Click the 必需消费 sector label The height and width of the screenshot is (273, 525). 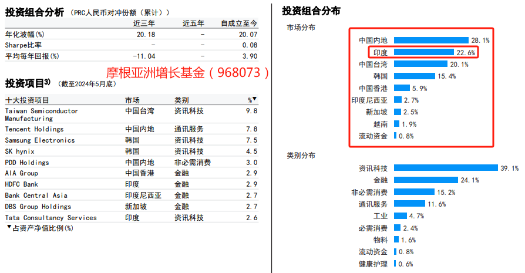tap(373, 228)
